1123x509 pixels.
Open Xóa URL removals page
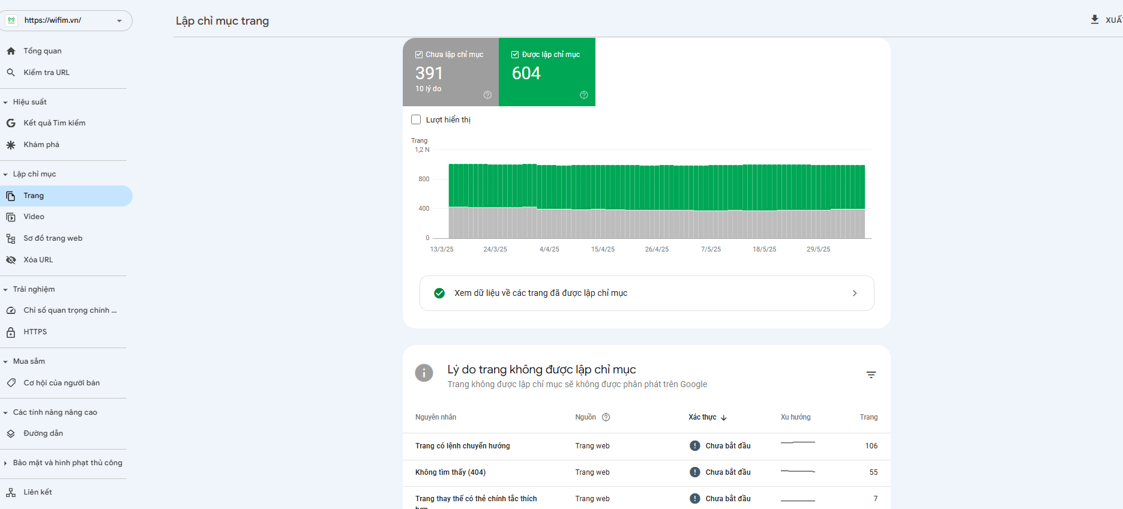pos(66,260)
